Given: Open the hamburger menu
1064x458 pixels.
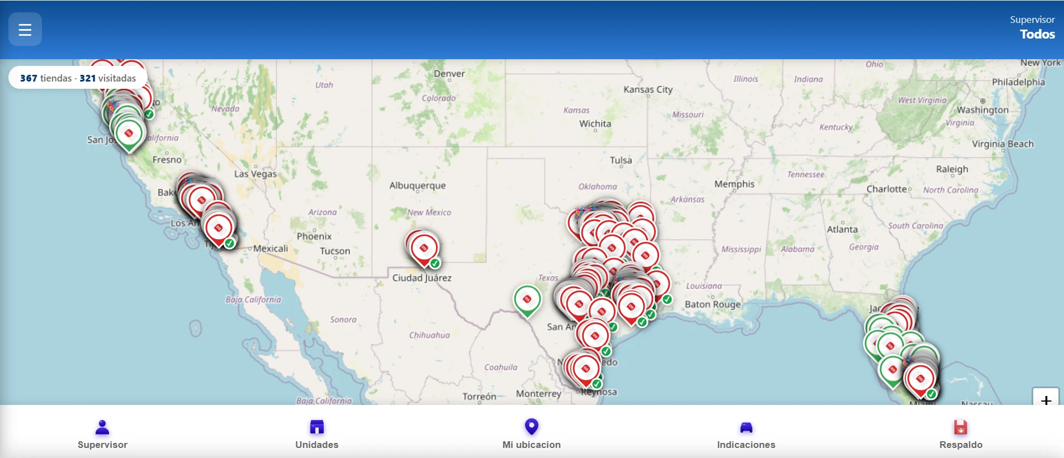Looking at the screenshot, I should coord(25,29).
